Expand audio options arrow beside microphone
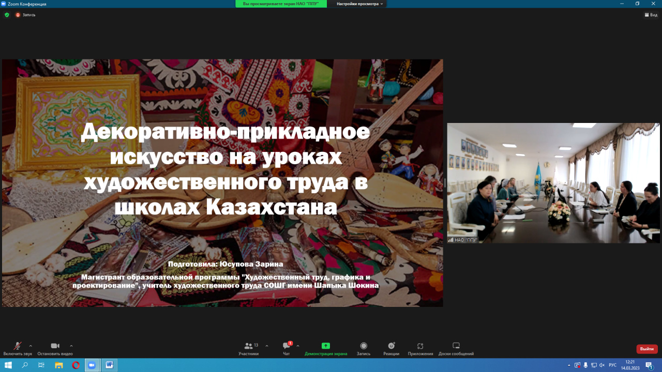 pyautogui.click(x=31, y=346)
